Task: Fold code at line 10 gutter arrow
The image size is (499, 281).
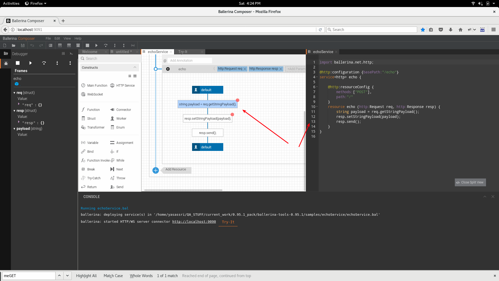Action: [x=317, y=107]
